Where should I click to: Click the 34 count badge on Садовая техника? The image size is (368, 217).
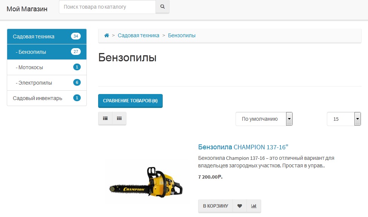(76, 36)
